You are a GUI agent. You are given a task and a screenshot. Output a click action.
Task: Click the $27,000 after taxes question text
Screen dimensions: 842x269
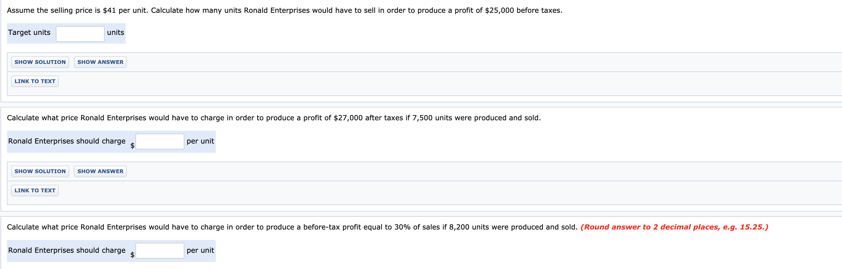pos(274,118)
